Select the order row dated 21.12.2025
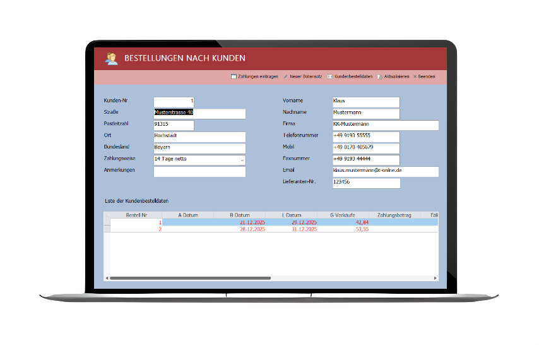 point(252,222)
